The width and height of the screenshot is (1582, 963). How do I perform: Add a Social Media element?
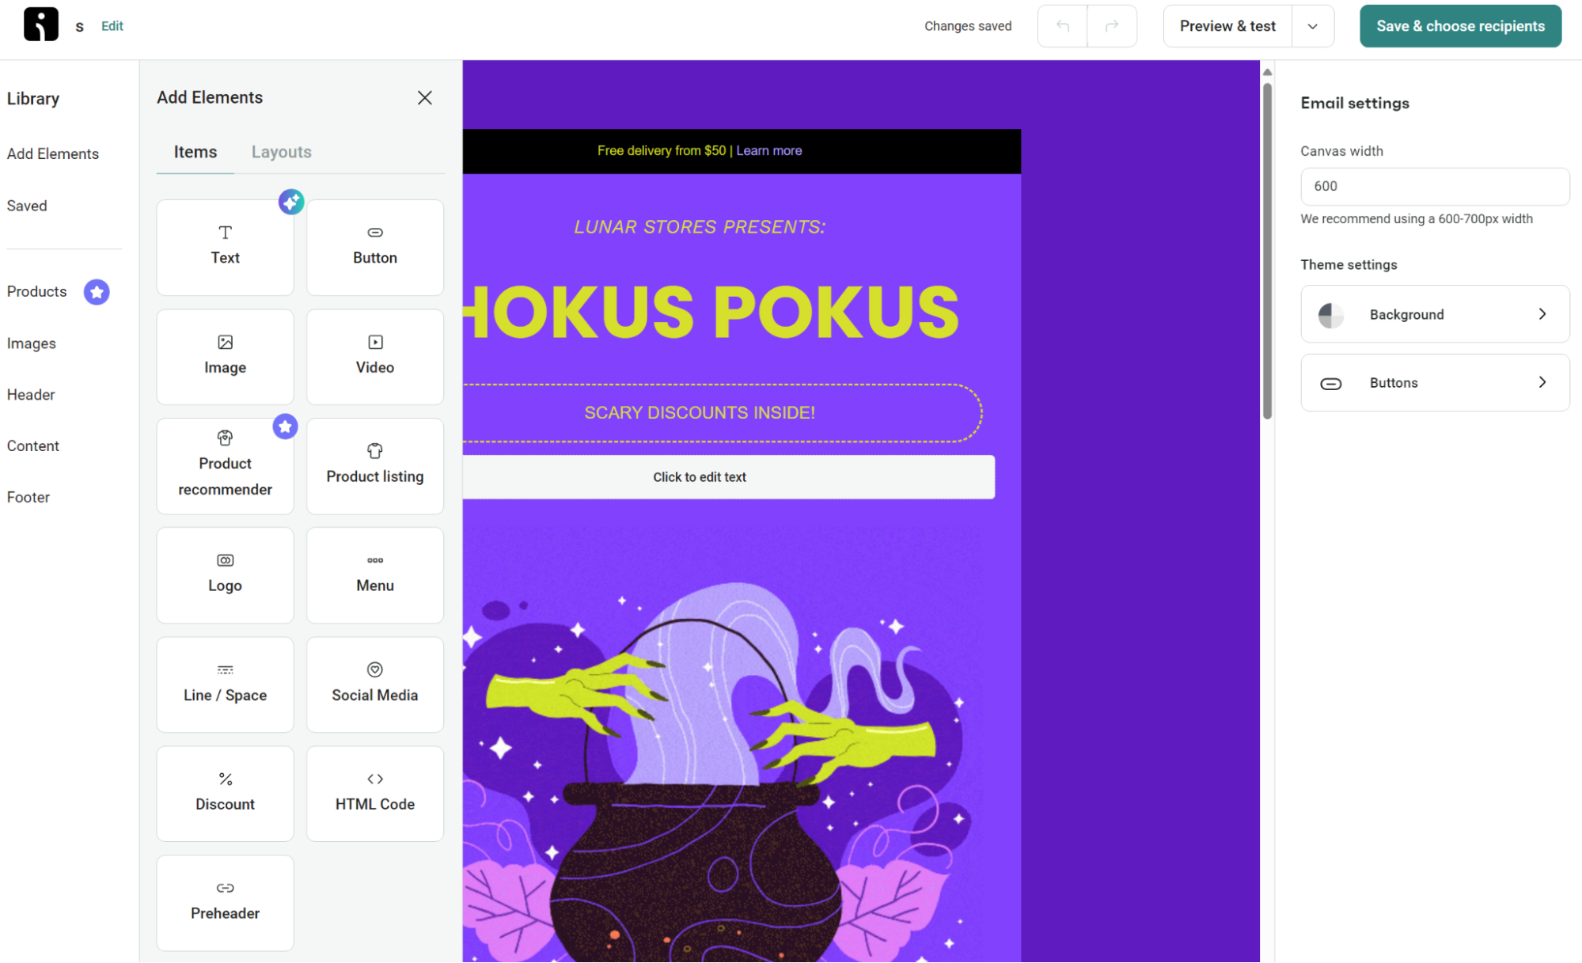coord(375,684)
